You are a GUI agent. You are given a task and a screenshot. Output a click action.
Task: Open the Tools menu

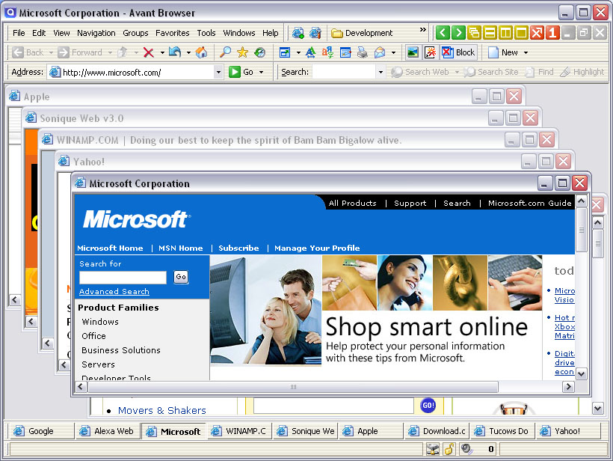coord(206,33)
